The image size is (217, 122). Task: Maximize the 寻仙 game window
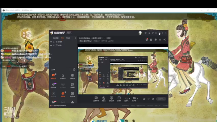pos(208,10)
